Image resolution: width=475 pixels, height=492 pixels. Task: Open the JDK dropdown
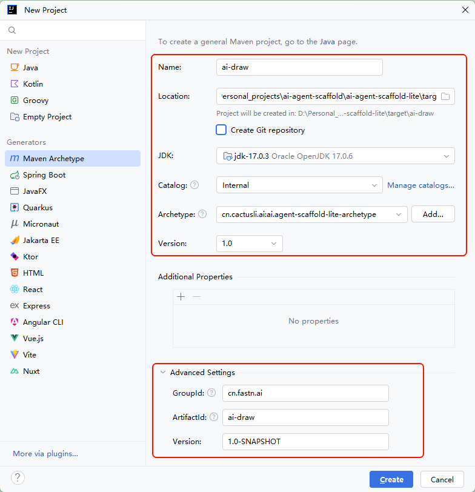[336, 156]
